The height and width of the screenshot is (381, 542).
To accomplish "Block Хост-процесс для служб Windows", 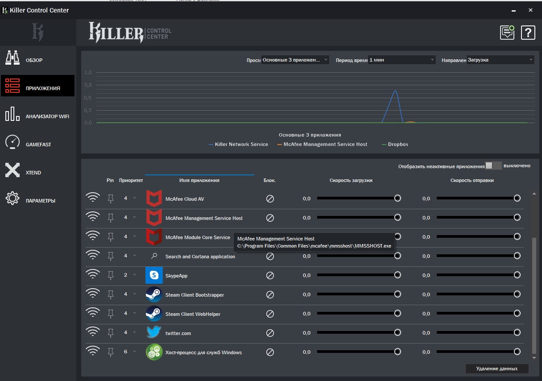I will pos(270,352).
